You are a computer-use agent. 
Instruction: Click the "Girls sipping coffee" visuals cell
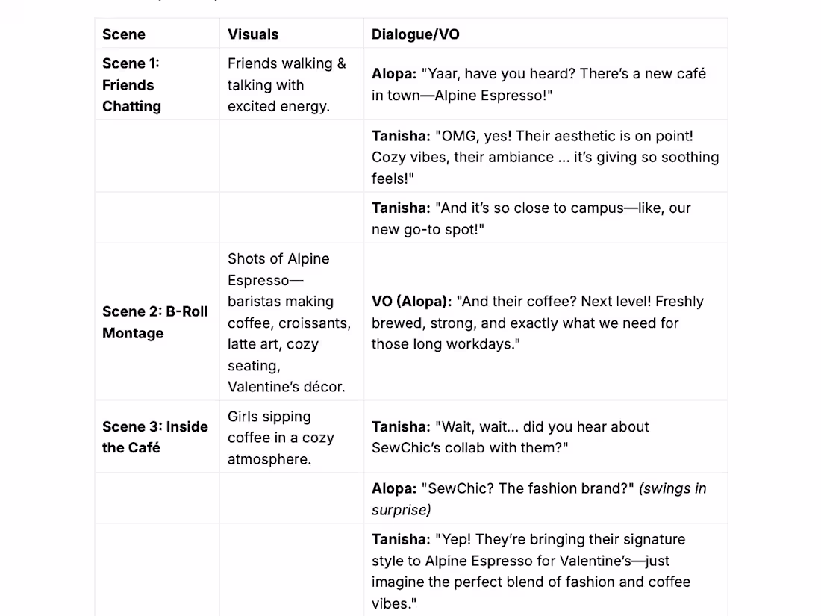(281, 438)
